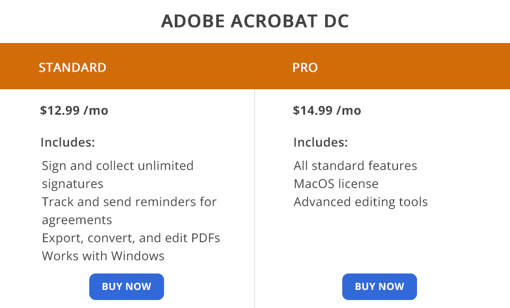Click the 'All standard features' item
Screen dimensions: 510x308
point(355,166)
